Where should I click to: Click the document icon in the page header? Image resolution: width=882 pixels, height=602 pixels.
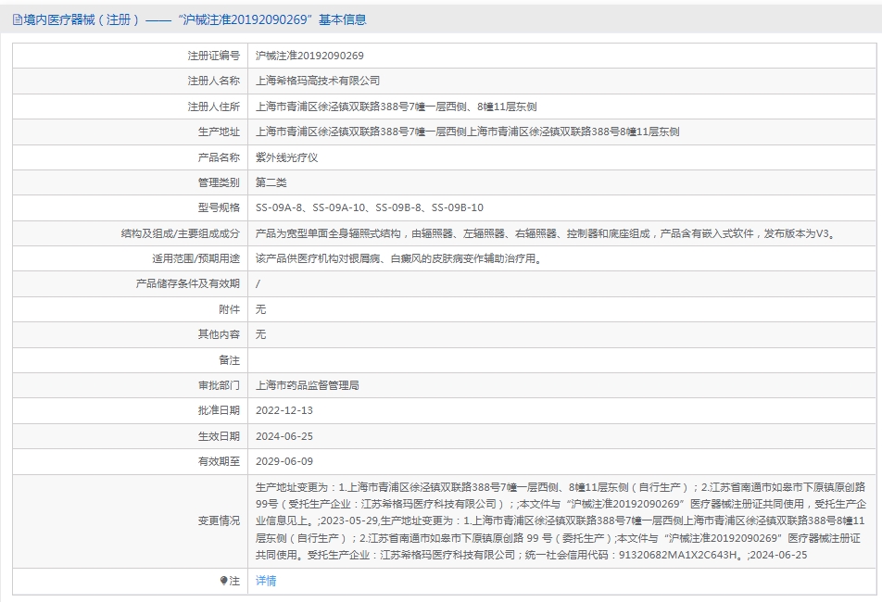(18, 20)
